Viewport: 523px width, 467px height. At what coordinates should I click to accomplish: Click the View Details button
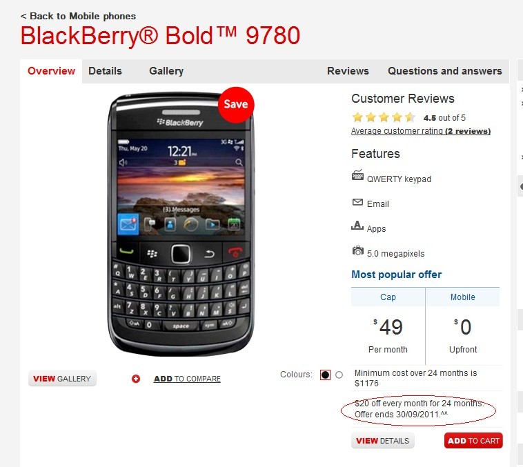[x=382, y=441]
